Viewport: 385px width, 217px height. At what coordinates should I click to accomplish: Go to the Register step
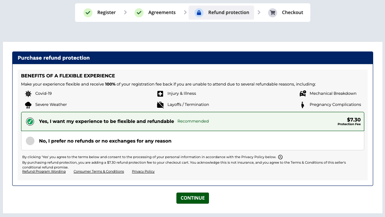(x=107, y=13)
